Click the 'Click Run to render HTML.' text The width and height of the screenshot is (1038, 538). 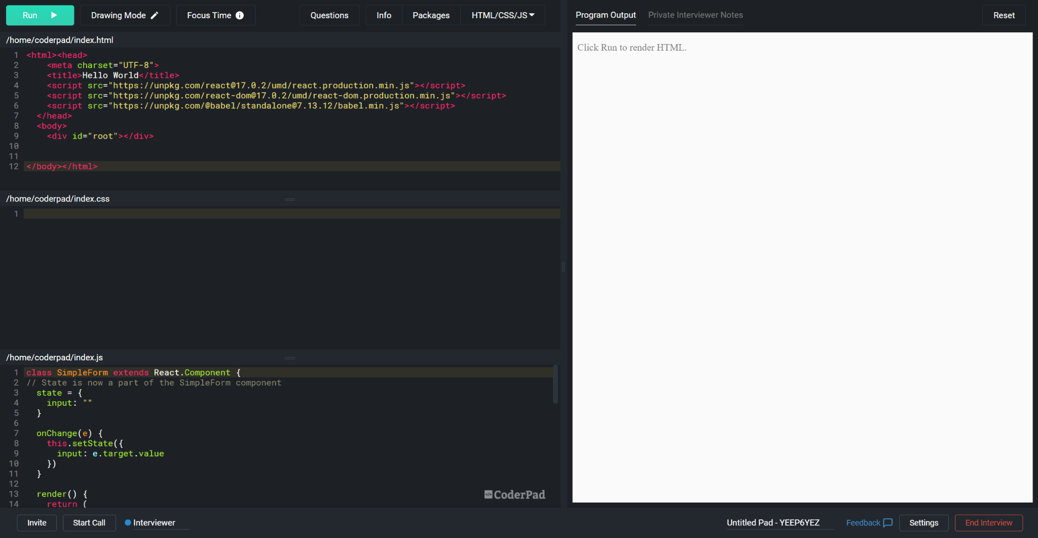click(x=632, y=48)
